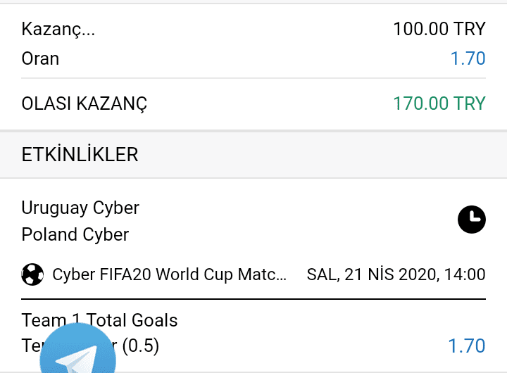Viewport: 507px width, 373px height.
Task: Tap the black clock status icon
Action: (471, 220)
